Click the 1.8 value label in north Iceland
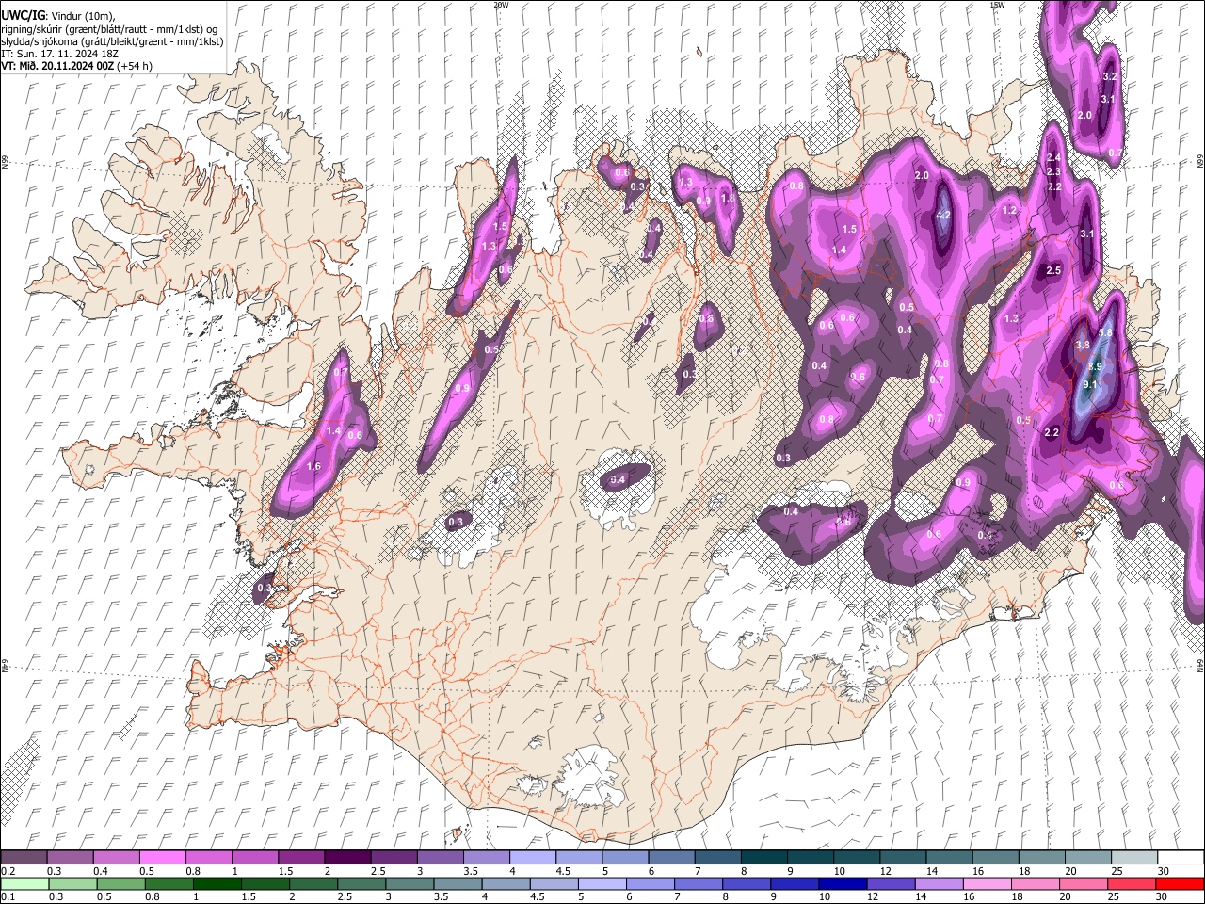The image size is (1205, 904). (x=727, y=199)
